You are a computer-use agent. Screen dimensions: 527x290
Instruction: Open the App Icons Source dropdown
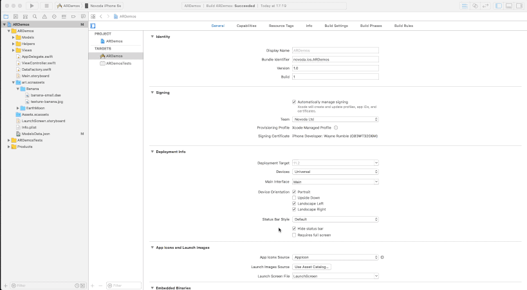(335, 257)
